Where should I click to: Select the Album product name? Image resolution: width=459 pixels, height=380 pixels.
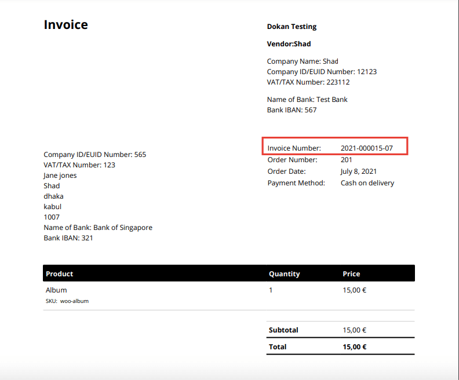[56, 290]
